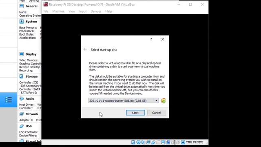The height and width of the screenshot is (147, 261).
Task: Maximize the Raspberry Pi OS VM window
Action: coord(190,4)
